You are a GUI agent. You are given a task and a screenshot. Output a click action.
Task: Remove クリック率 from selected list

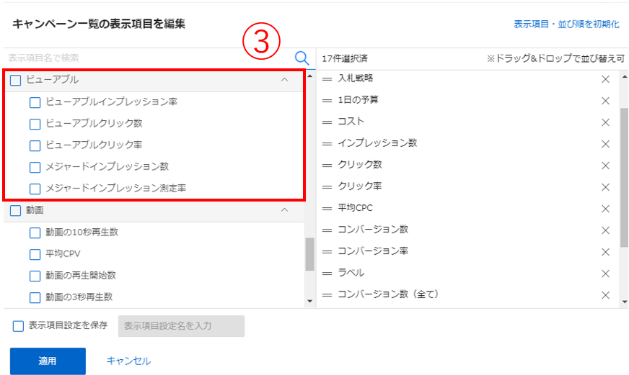(x=606, y=187)
